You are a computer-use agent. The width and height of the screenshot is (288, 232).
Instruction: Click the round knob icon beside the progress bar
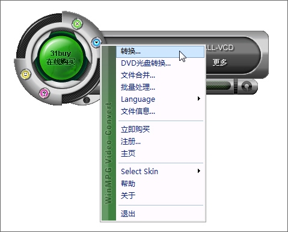point(247,86)
